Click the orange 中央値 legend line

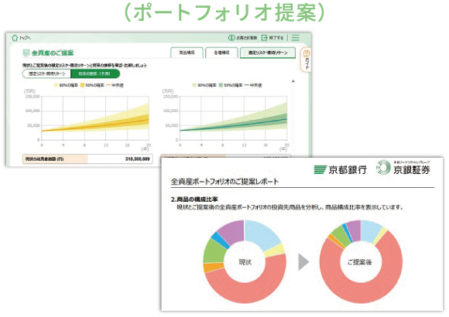(x=108, y=85)
